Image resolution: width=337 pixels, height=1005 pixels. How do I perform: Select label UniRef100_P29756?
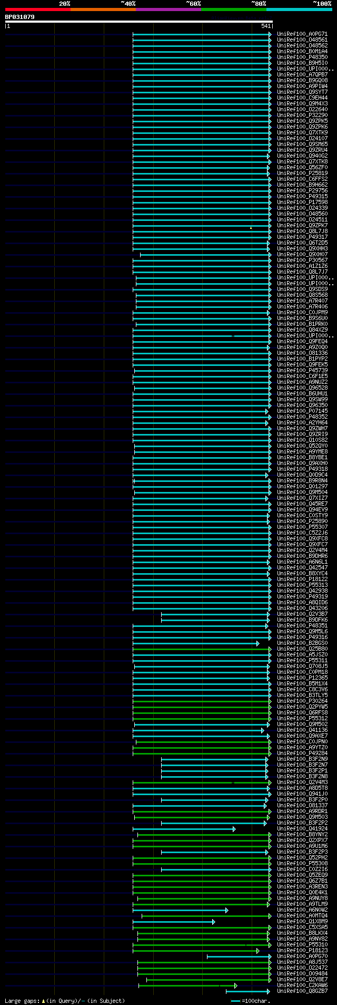coord(302,191)
